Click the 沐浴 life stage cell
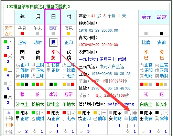 point(53,95)
